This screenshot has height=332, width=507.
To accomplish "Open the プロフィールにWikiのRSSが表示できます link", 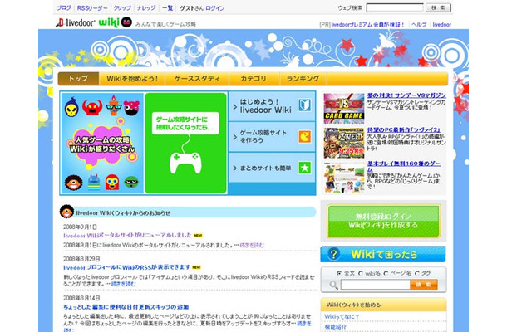I will [126, 267].
